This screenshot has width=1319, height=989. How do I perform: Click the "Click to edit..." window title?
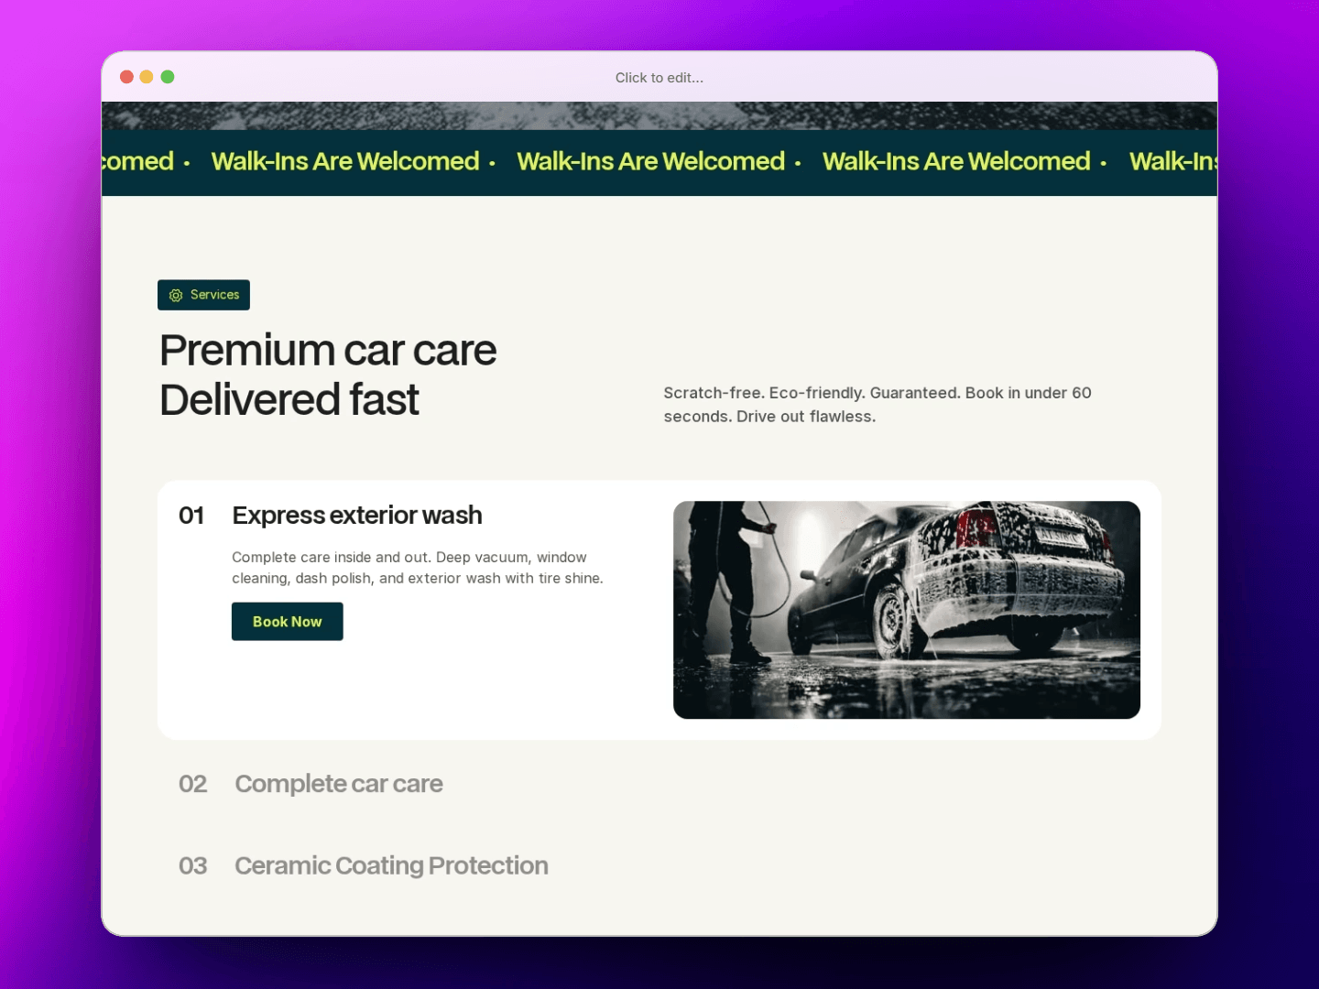[659, 78]
